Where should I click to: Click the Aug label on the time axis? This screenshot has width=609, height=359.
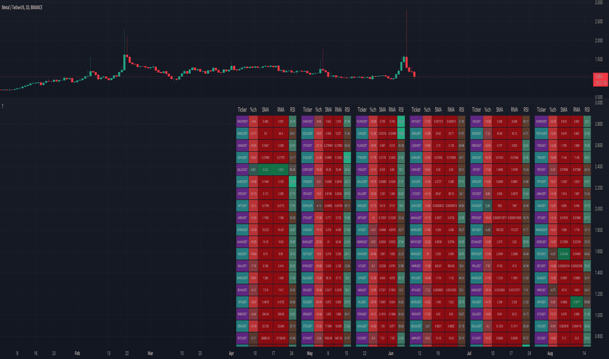tap(550, 353)
